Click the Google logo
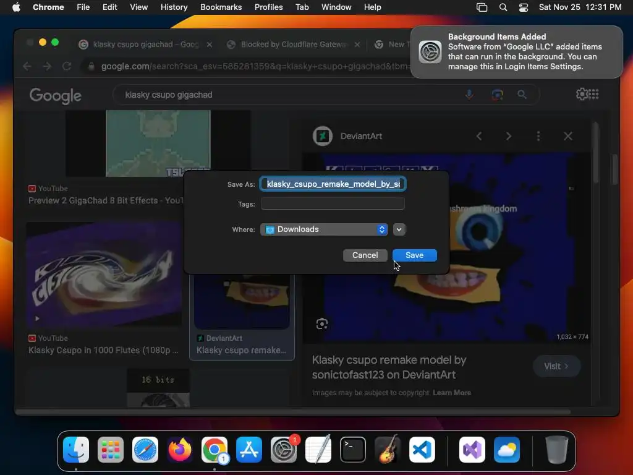The width and height of the screenshot is (633, 475). pos(55,96)
